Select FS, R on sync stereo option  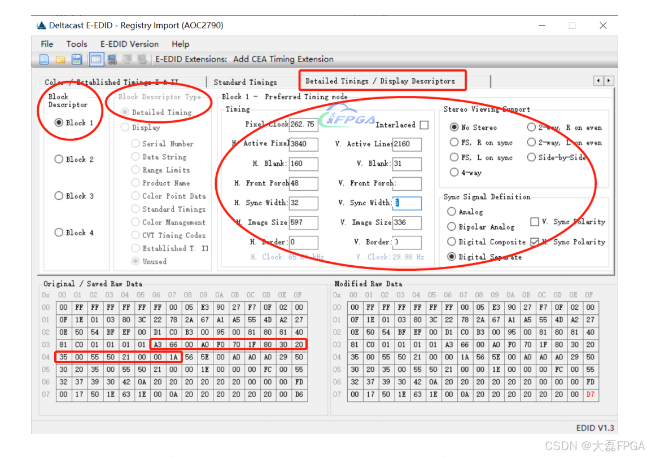click(x=454, y=142)
